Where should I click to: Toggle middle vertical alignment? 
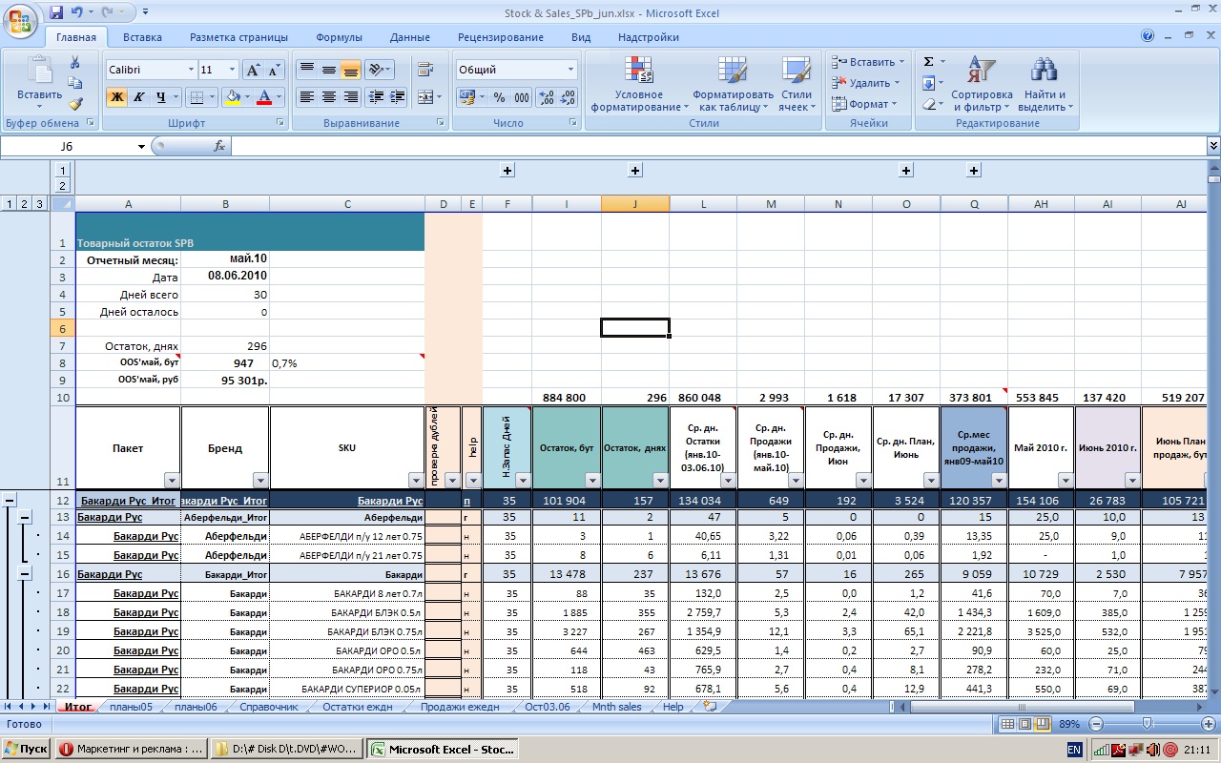328,70
